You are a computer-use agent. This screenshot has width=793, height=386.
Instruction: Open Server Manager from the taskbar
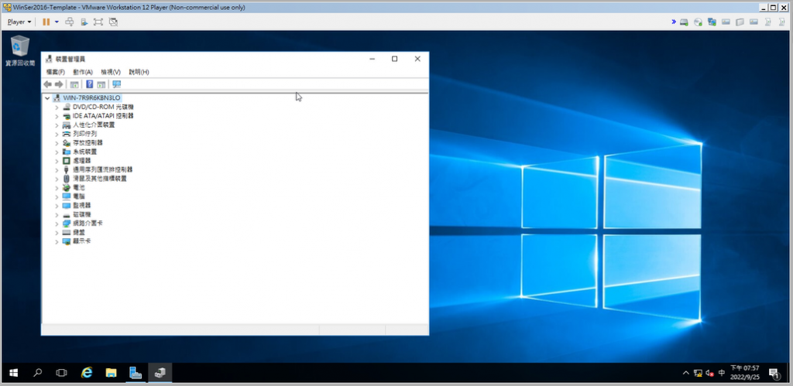136,373
